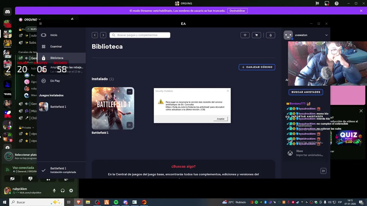Click rubyckkm user panel avatar
The height and width of the screenshot is (206, 367).
[x=7, y=190]
